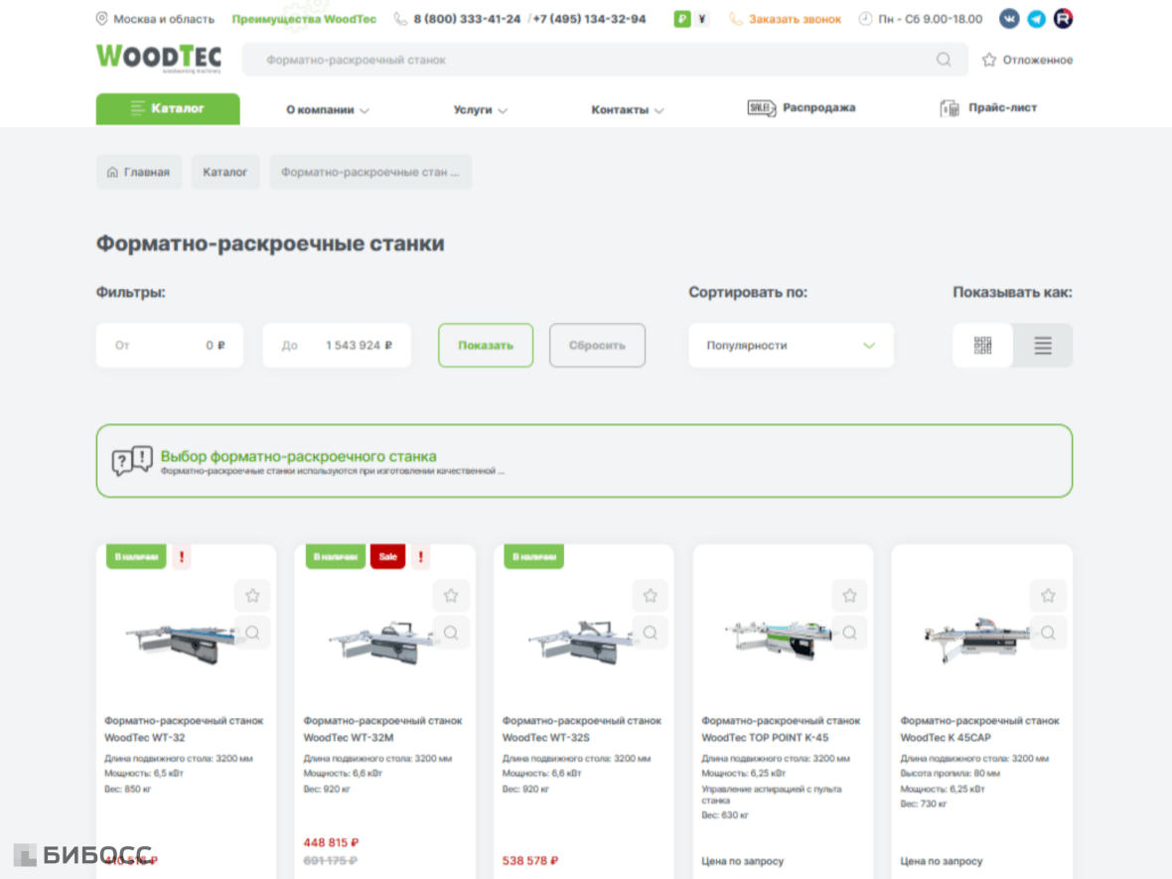Image resolution: width=1172 pixels, height=879 pixels.
Task: Open WoodTec WT-32S product title
Action: pyautogui.click(x=581, y=729)
